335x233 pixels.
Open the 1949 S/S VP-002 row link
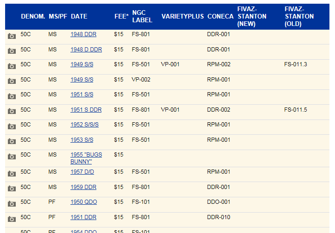click(x=82, y=80)
